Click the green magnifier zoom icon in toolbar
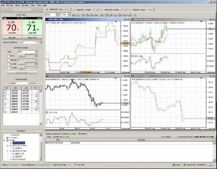The height and width of the screenshot is (169, 217). pos(88,14)
